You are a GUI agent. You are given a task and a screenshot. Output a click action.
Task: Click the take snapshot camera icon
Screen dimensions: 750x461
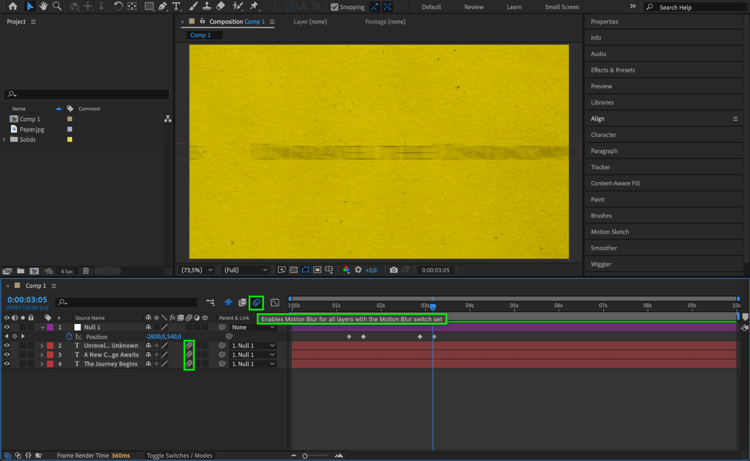tap(393, 270)
